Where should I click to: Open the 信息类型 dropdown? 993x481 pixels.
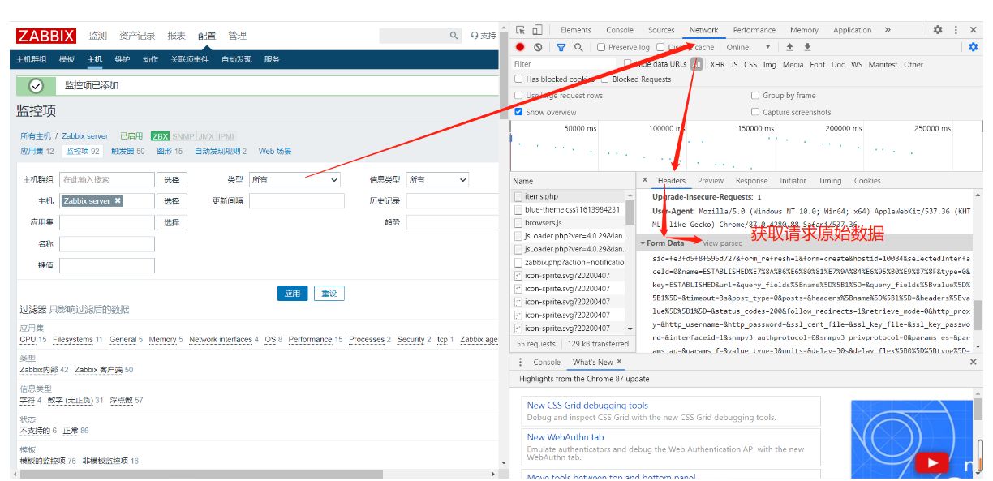coord(438,179)
